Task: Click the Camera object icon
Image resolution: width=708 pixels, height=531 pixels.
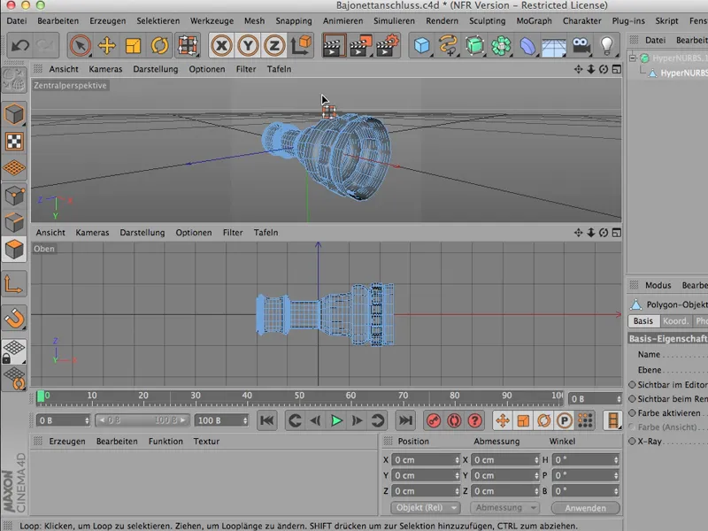Action: click(x=581, y=45)
